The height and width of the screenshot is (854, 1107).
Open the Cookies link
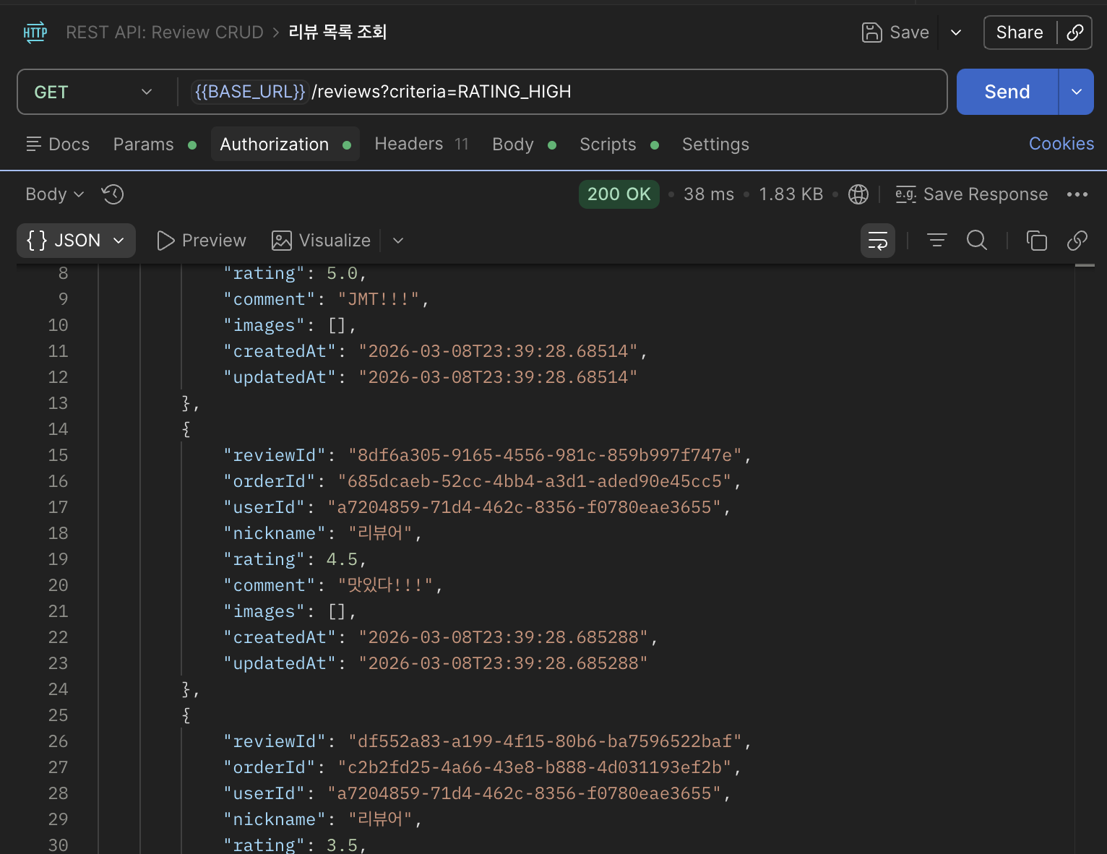point(1061,144)
